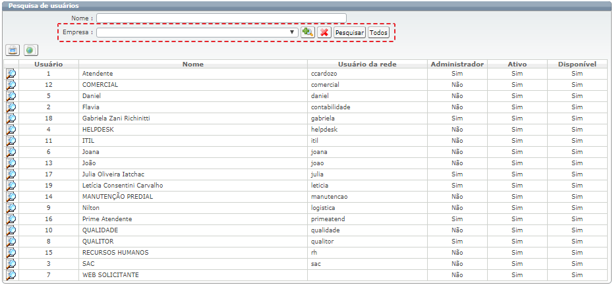Open details icon for user Atendente
This screenshot has width=613, height=285.
coord(11,74)
